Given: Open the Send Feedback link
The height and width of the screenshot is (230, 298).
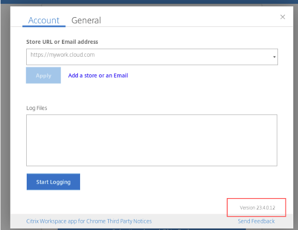Looking at the screenshot, I should click(256, 221).
